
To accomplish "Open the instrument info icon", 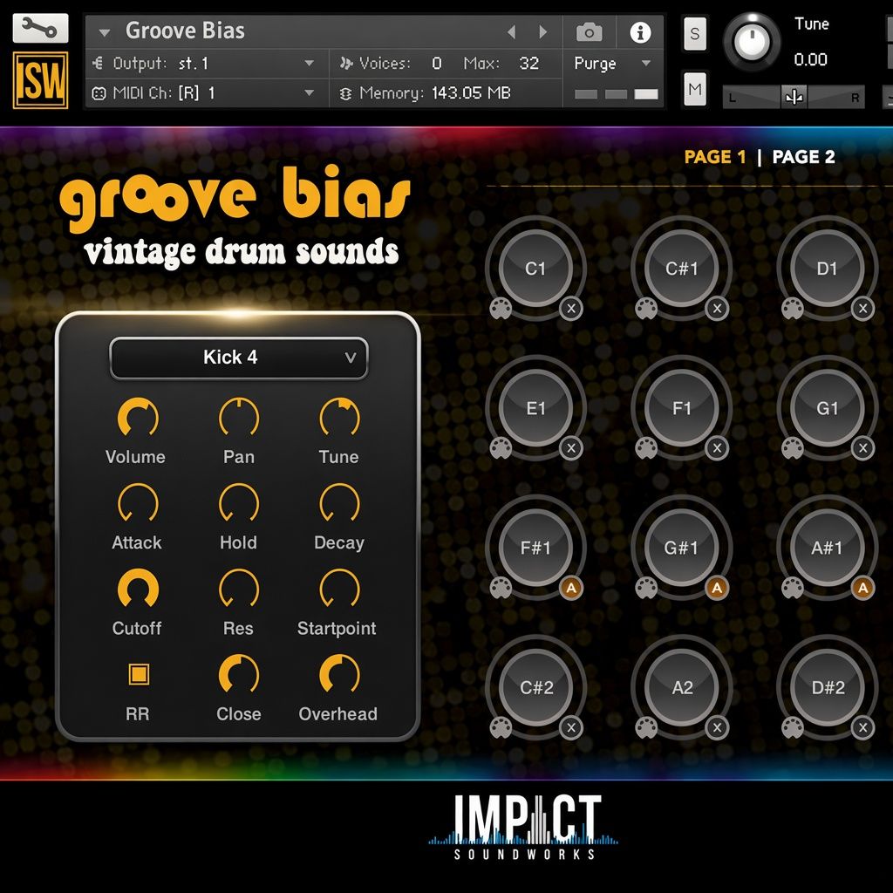I will coord(640,32).
